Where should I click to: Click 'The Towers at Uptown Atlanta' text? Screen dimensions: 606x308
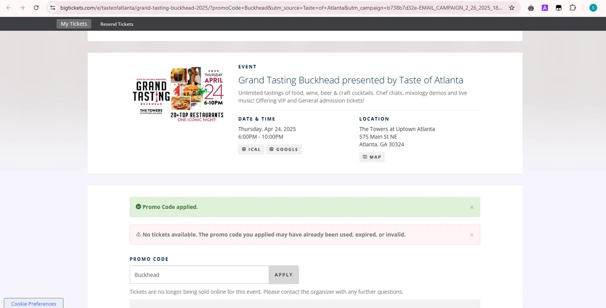pyautogui.click(x=397, y=129)
